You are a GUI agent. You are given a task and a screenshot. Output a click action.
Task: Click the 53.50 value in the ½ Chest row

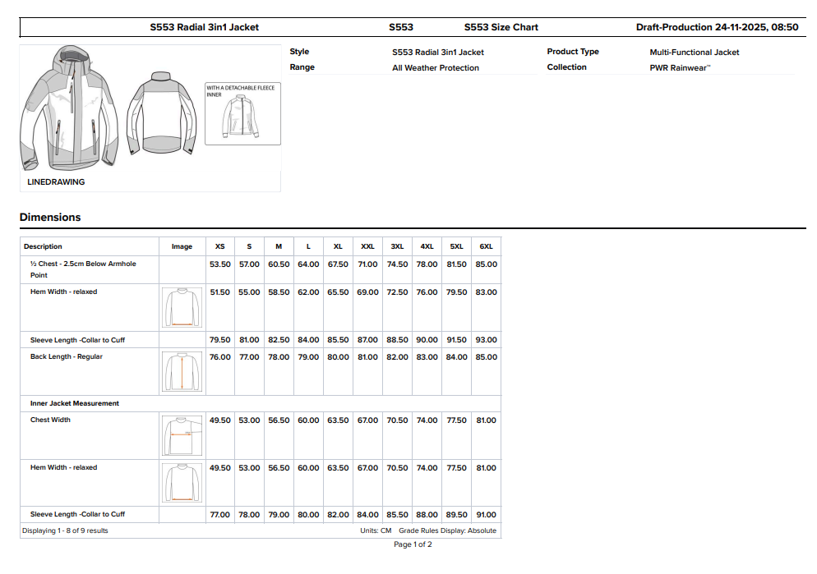click(219, 264)
